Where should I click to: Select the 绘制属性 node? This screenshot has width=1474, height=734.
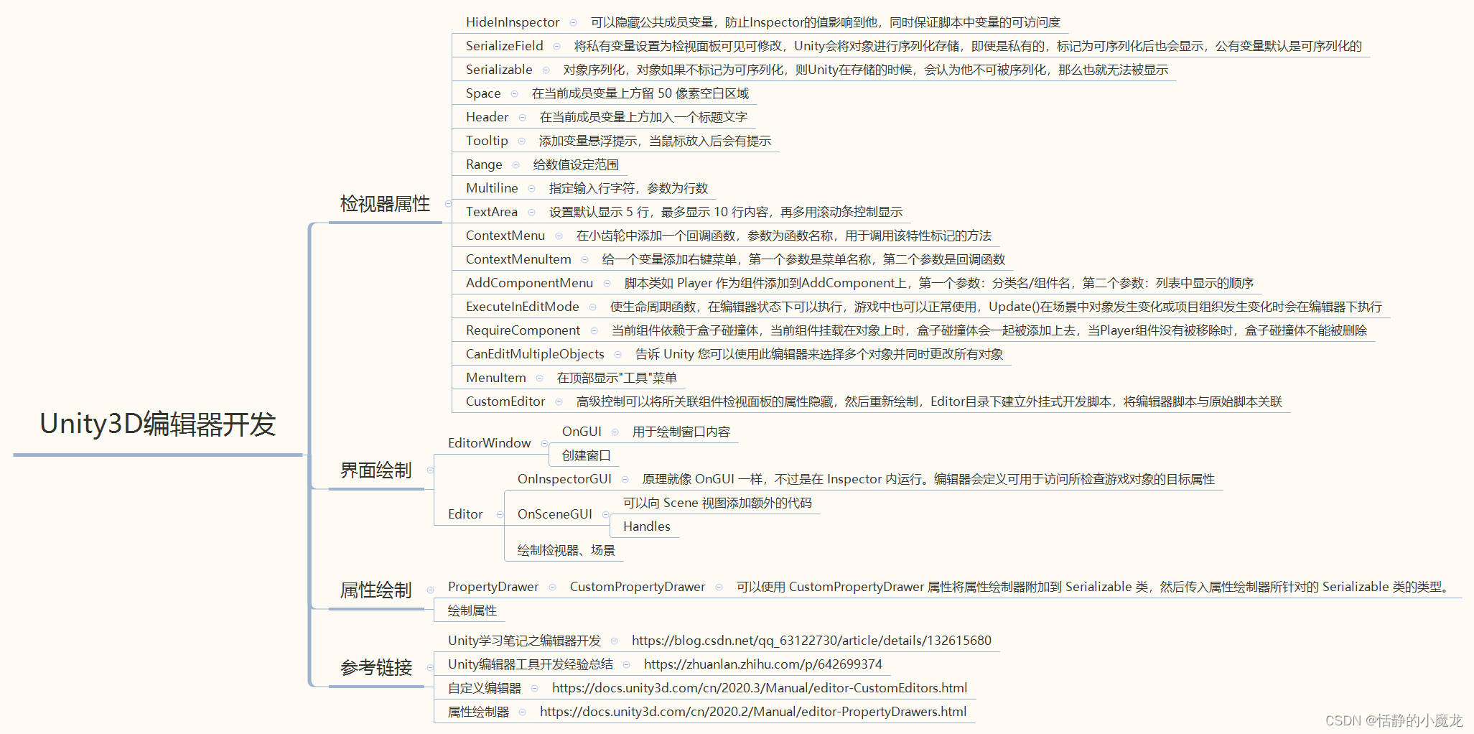(472, 610)
